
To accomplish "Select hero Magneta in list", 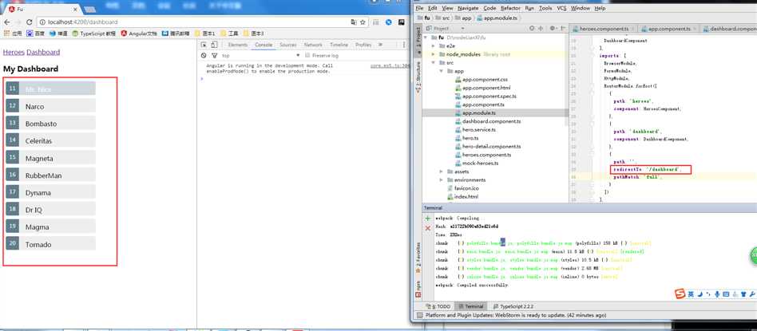I will [x=50, y=158].
